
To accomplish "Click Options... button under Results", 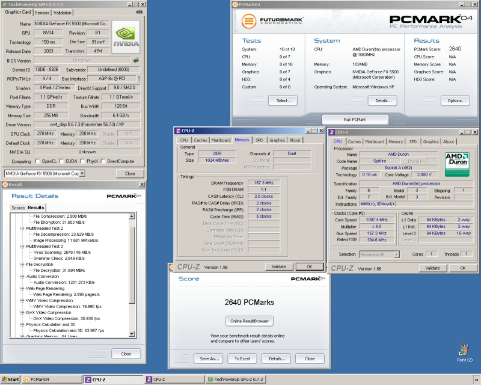I will (455, 100).
